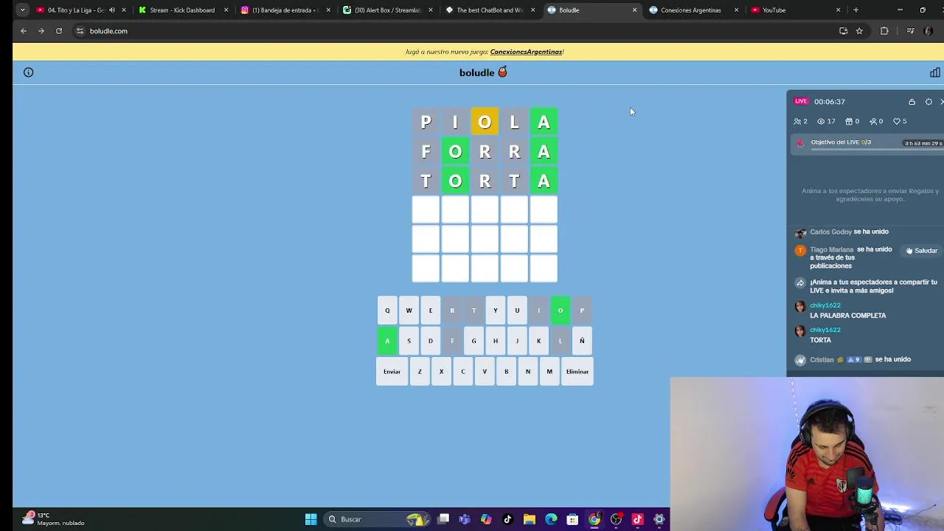The image size is (944, 531).
Task: Bookmark page with star icon
Action: pos(859,31)
